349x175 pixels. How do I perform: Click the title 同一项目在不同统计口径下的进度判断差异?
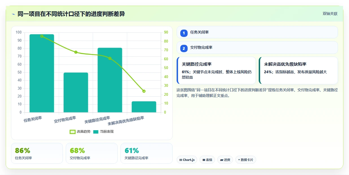(x=71, y=14)
